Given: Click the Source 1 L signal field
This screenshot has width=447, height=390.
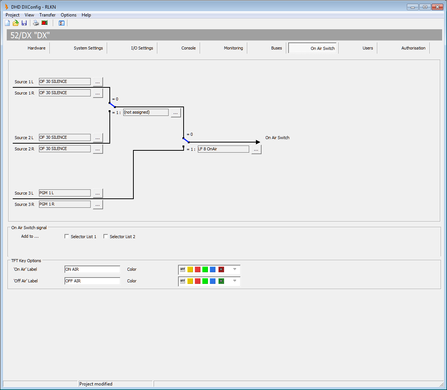Looking at the screenshot, I should pos(65,82).
